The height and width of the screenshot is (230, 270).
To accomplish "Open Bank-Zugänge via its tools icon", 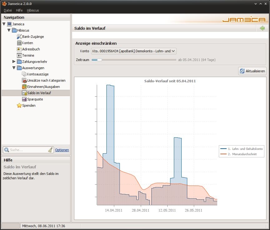I will 19,37.
